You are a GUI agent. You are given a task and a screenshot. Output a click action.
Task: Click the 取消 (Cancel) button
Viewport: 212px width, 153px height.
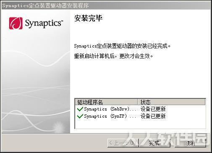[x=190, y=143]
